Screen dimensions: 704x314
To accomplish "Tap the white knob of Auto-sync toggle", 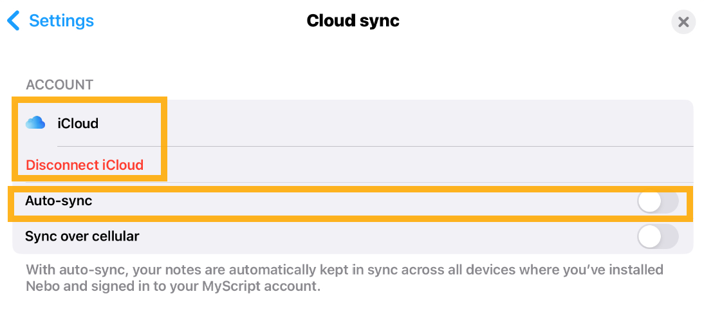I will tap(649, 202).
